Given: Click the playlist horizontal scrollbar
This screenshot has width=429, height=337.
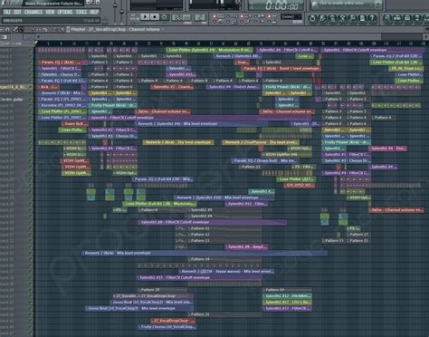Looking at the screenshot, I should pos(211,37).
